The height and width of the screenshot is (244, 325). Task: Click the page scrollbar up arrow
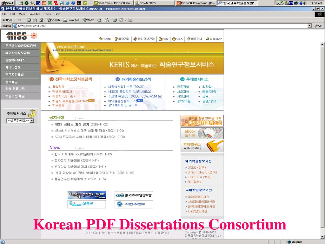coord(322,44)
